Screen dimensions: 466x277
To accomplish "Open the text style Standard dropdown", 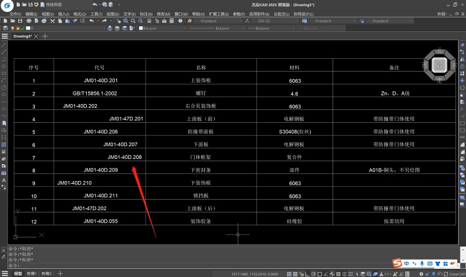I will [220, 21].
